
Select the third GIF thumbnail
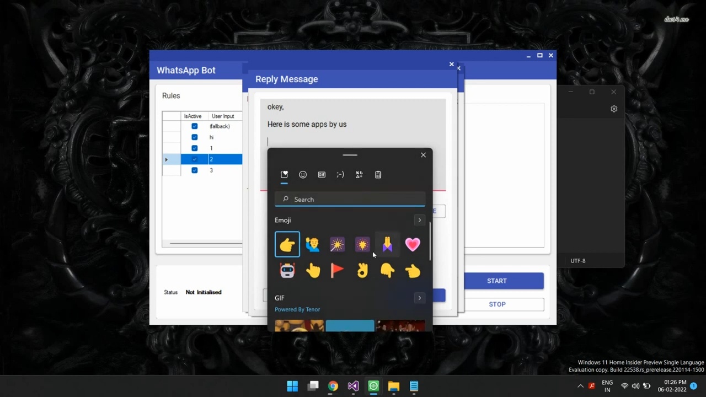click(401, 325)
